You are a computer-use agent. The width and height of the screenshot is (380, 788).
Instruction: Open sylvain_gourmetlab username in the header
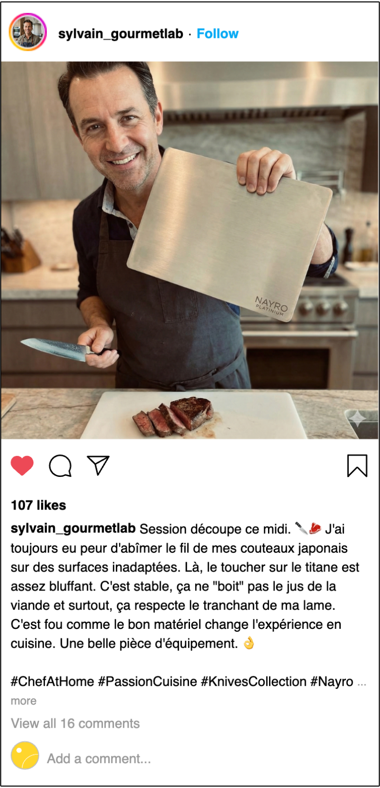pos(121,34)
